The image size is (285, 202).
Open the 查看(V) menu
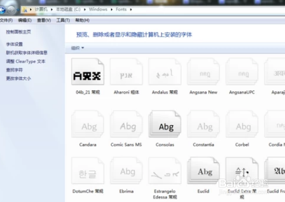(x=44, y=20)
